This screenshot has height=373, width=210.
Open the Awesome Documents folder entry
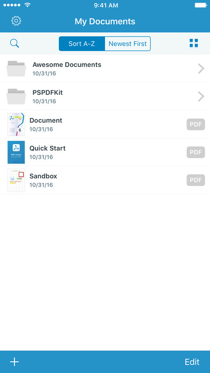click(105, 69)
